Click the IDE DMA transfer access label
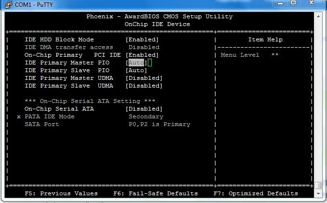327x203 pixels. tap(69, 47)
